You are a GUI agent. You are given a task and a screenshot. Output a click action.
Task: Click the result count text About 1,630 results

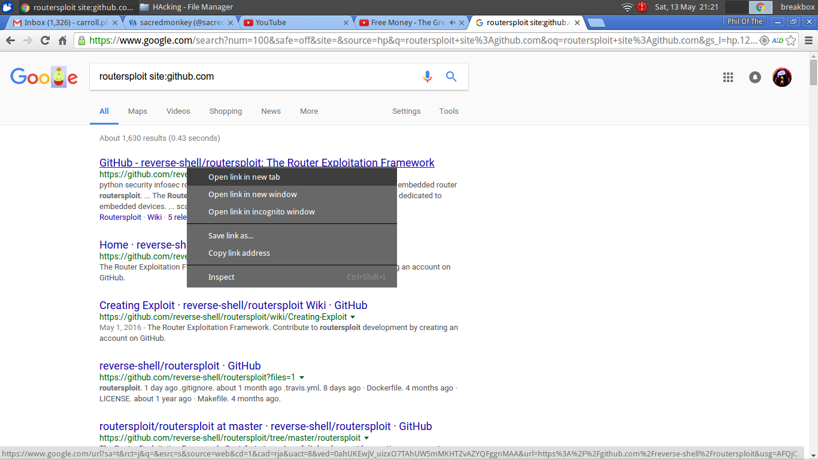coord(160,138)
